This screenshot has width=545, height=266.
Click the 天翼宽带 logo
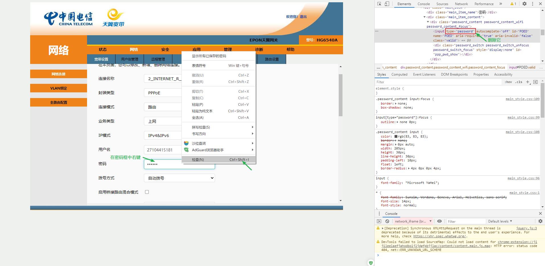point(113,18)
